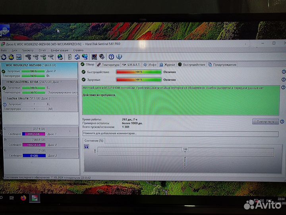This screenshot has width=286, height=215.
Task: Click the speaker sound toolbar icon
Action: 102,57
